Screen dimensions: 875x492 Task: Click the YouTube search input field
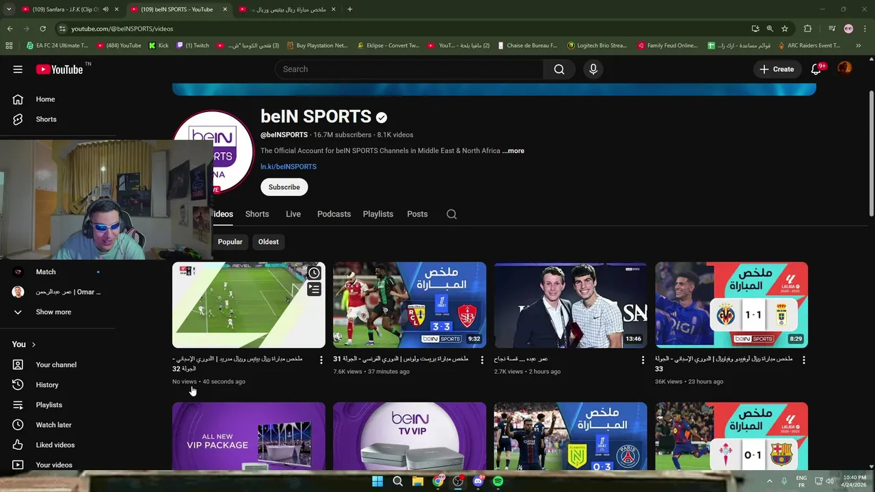coord(409,69)
